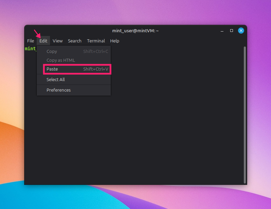The width and height of the screenshot is (271, 209).
Task: Minimize the terminal window
Action: point(222,31)
